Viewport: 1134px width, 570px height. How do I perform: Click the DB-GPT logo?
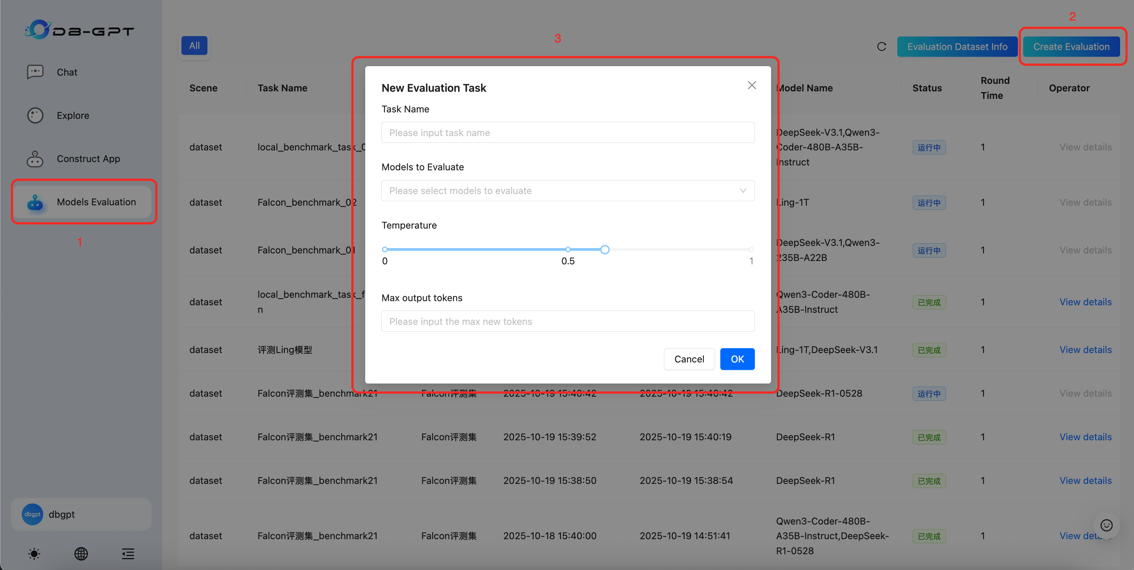(x=79, y=30)
